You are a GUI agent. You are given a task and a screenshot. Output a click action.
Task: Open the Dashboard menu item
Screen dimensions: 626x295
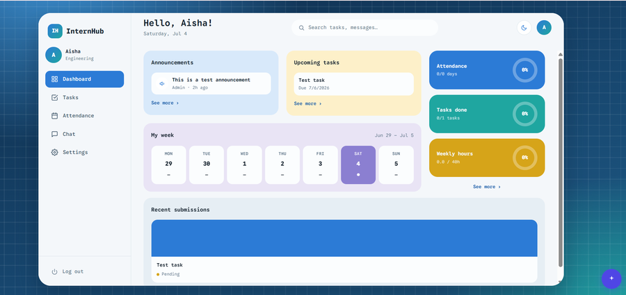[85, 79]
